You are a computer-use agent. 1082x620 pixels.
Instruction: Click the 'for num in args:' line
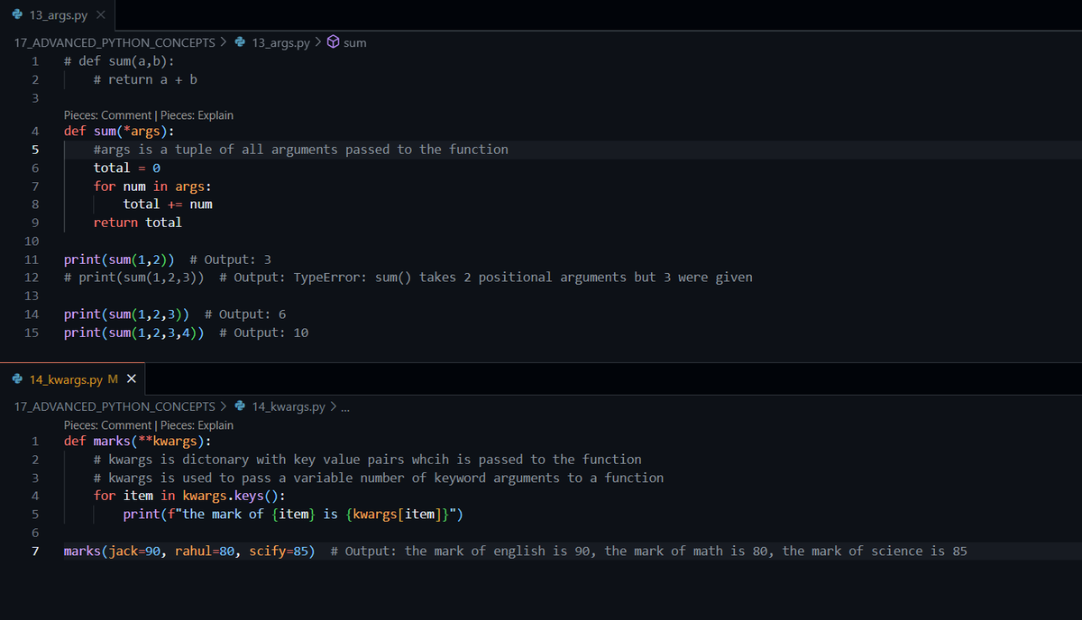[x=152, y=186]
